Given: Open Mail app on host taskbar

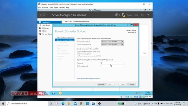Looking at the screenshot, I should click(75, 103).
